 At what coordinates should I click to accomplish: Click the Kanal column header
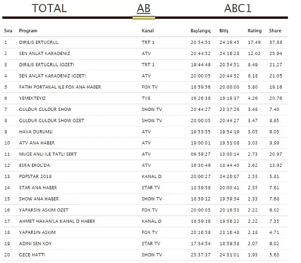[x=148, y=31]
